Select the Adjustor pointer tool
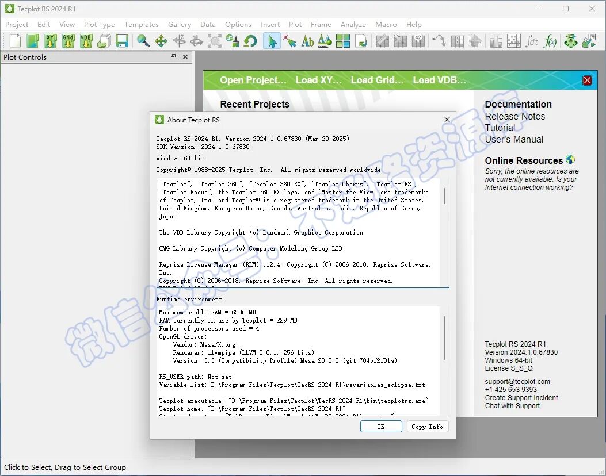606x476 pixels. [289, 41]
